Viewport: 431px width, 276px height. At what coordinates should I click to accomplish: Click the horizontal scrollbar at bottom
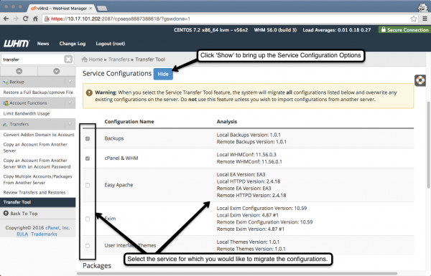point(237,273)
